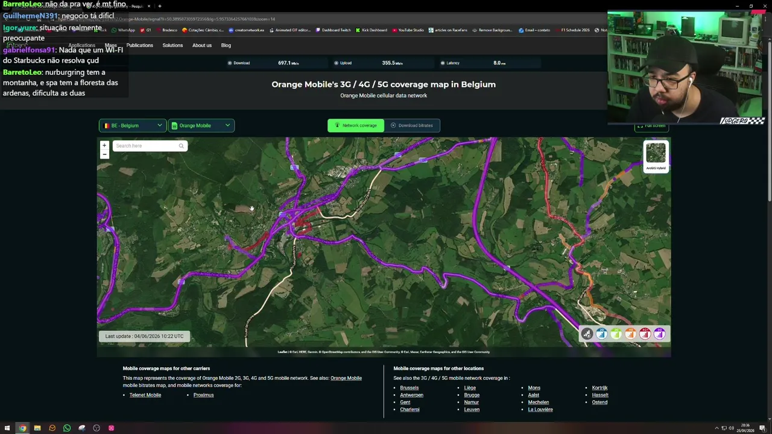
Task: Open a new browser tab with plus
Action: pyautogui.click(x=159, y=6)
